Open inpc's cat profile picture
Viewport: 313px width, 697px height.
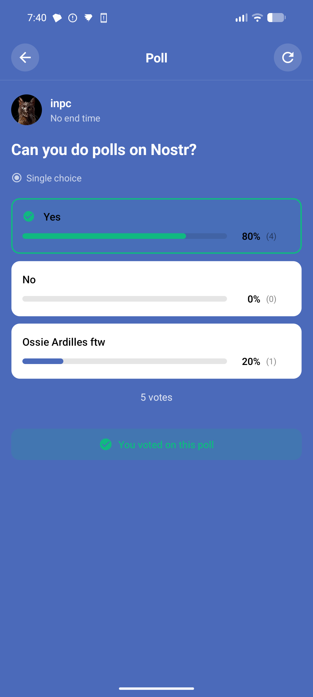point(27,110)
